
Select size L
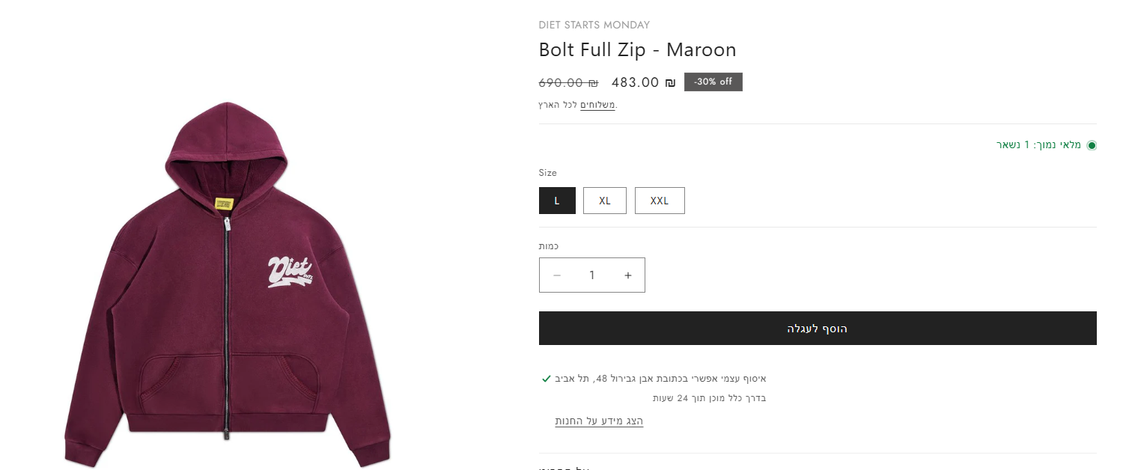[x=557, y=201]
